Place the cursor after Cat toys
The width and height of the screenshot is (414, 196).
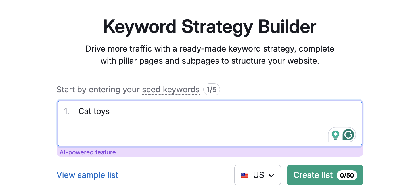(110, 111)
